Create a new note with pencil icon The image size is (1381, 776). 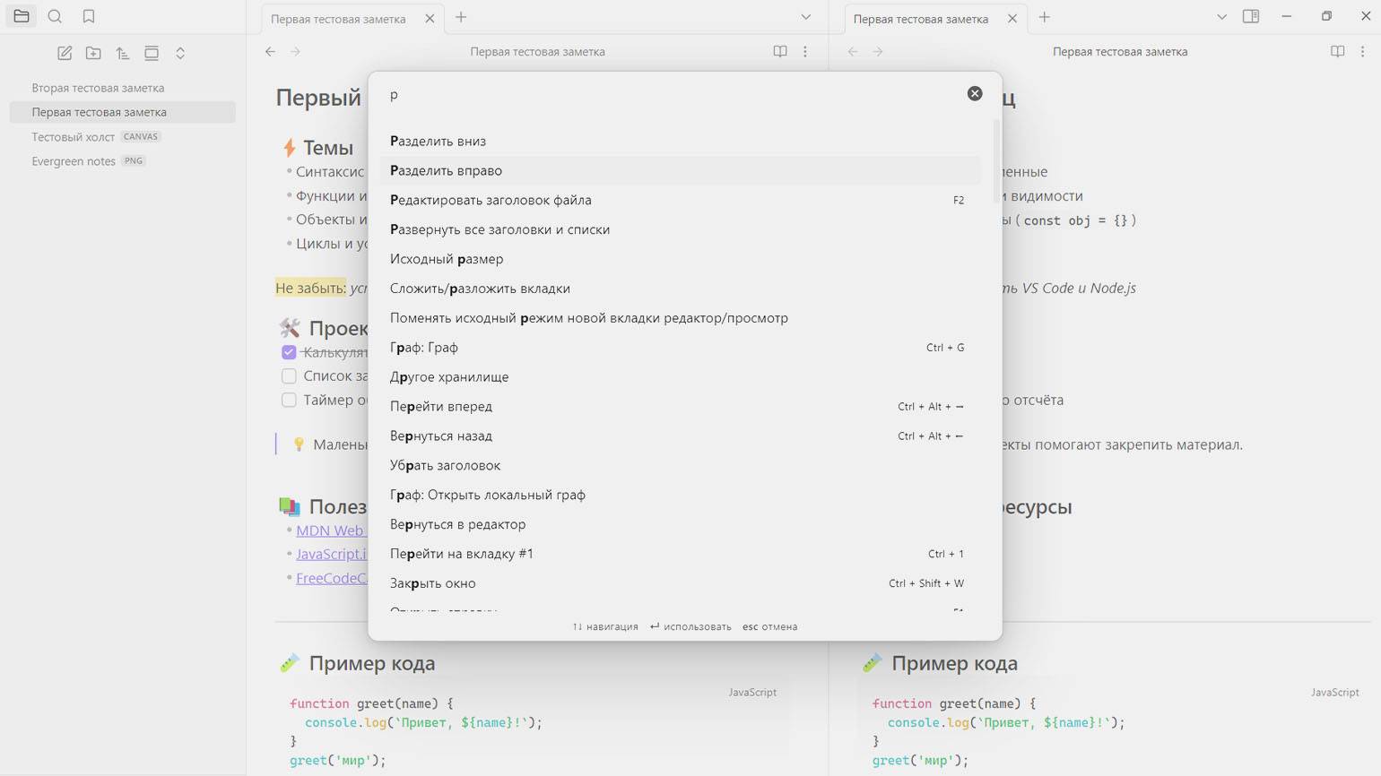pyautogui.click(x=65, y=53)
